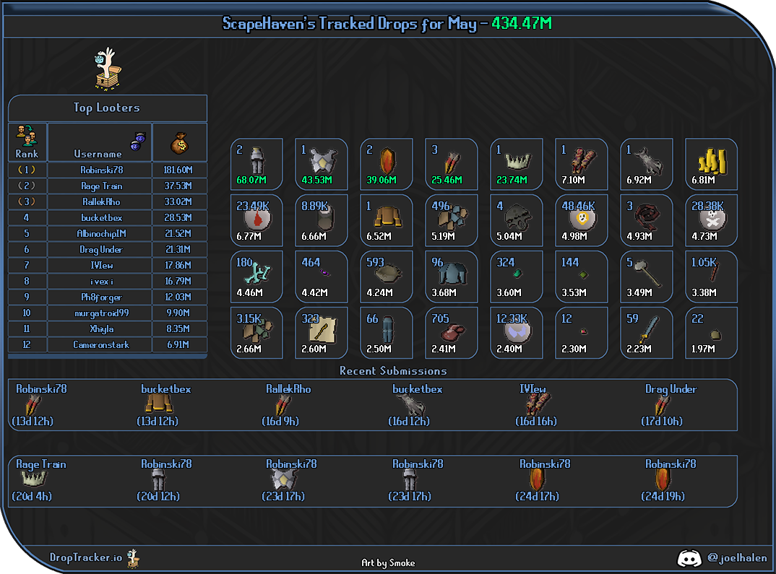This screenshot has width=776, height=574.
Task: Open the item tile valued 25.46M
Action: tap(452, 164)
